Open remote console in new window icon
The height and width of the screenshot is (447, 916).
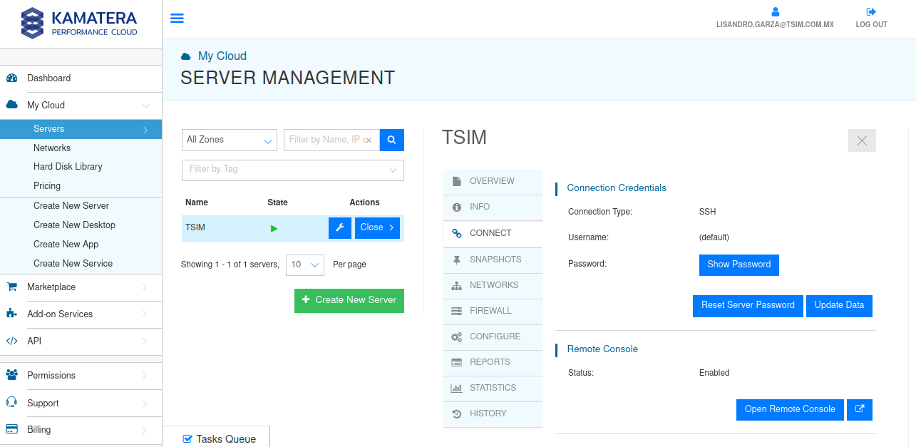[860, 410]
